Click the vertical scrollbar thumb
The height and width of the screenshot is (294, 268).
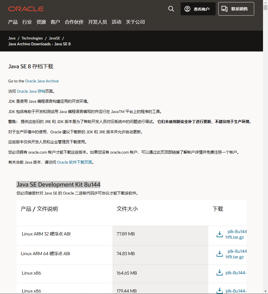[265, 7]
